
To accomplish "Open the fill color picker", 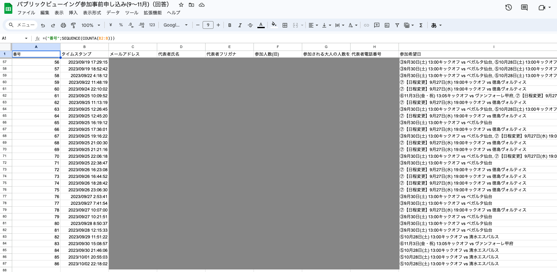I will click(274, 25).
